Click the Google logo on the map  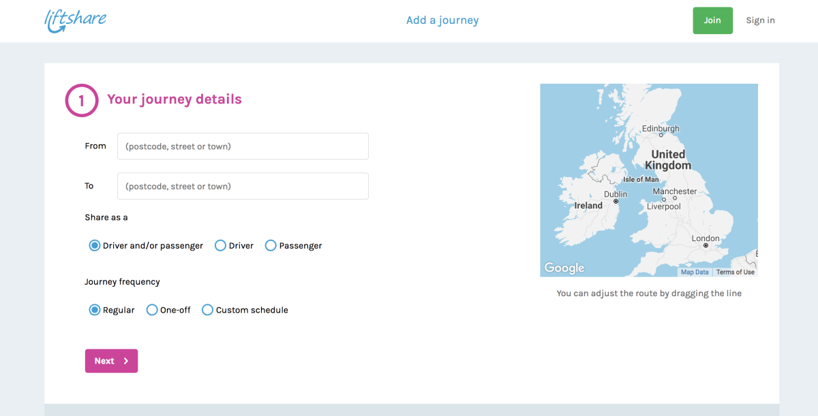[x=564, y=268]
